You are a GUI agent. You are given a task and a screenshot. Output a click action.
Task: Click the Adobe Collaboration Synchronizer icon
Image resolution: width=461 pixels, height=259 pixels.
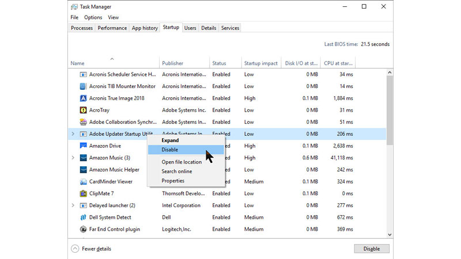(x=83, y=122)
